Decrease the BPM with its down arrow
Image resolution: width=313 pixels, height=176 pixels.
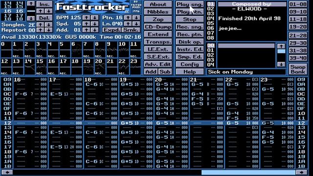(x=95, y=18)
